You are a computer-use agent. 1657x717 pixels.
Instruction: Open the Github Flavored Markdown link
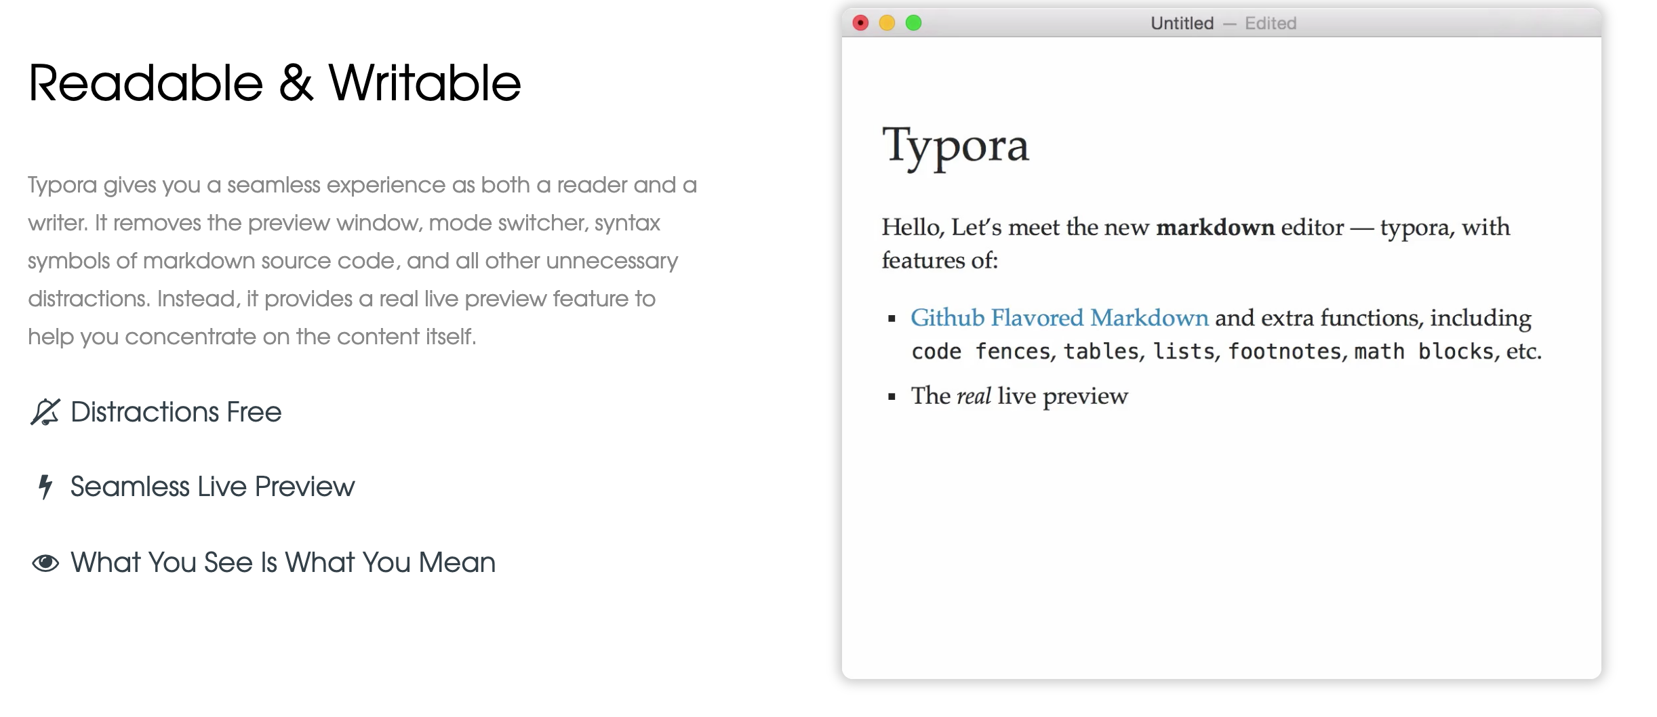point(1059,318)
